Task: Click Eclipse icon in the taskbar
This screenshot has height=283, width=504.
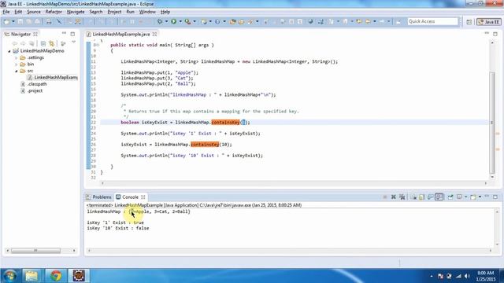Action: click(x=79, y=276)
